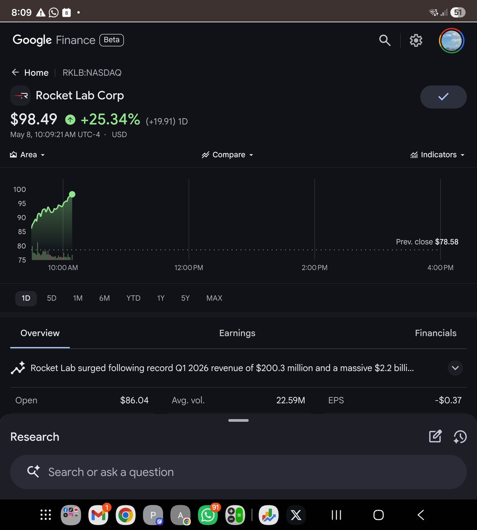477x530 pixels.
Task: Go back with the Home arrow
Action: click(15, 72)
